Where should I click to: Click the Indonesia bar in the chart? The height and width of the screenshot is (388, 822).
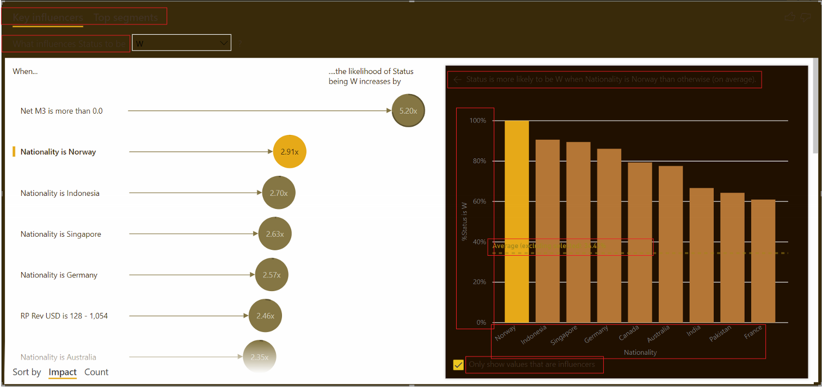[548, 231]
